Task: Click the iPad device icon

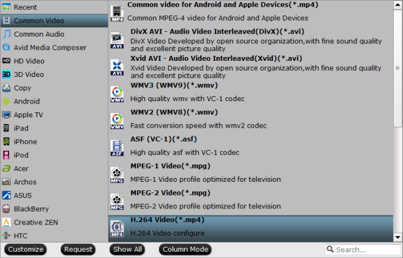Action: coord(6,128)
